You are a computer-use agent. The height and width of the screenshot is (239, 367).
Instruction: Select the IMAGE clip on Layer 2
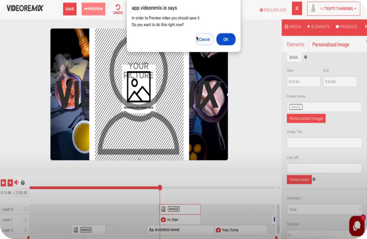[89, 230]
